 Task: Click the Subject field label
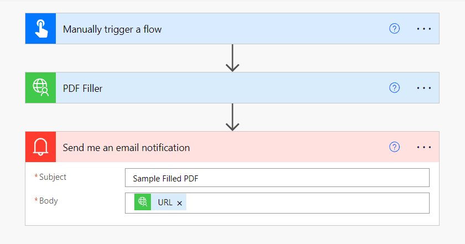pyautogui.click(x=53, y=177)
